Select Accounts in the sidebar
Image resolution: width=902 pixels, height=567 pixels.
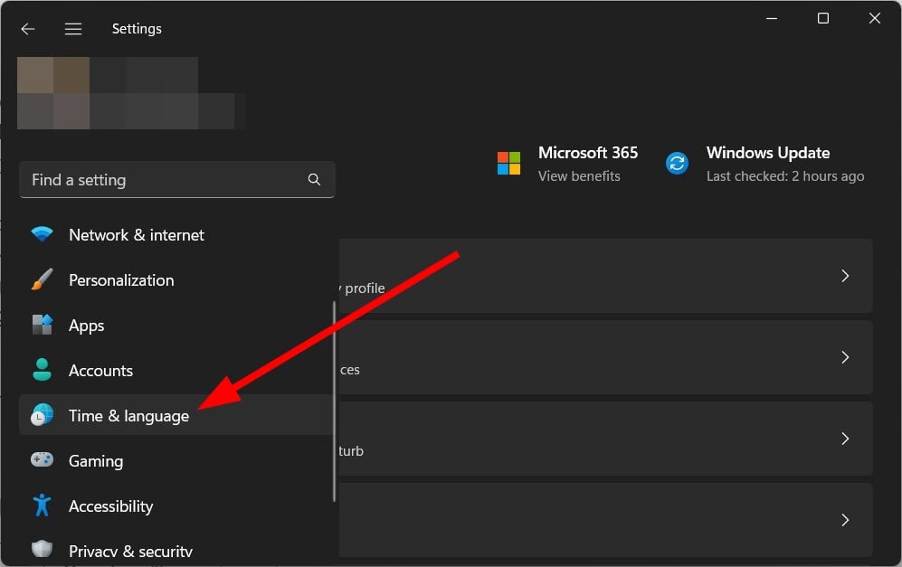[176, 371]
